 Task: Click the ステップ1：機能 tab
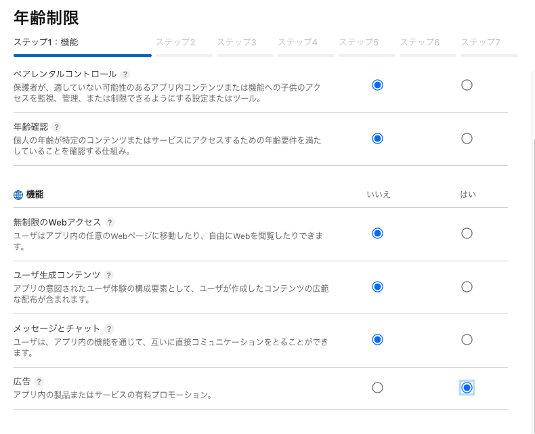46,42
